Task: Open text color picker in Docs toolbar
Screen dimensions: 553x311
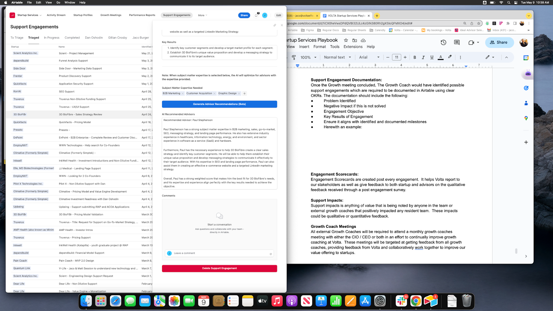Action: (x=441, y=57)
